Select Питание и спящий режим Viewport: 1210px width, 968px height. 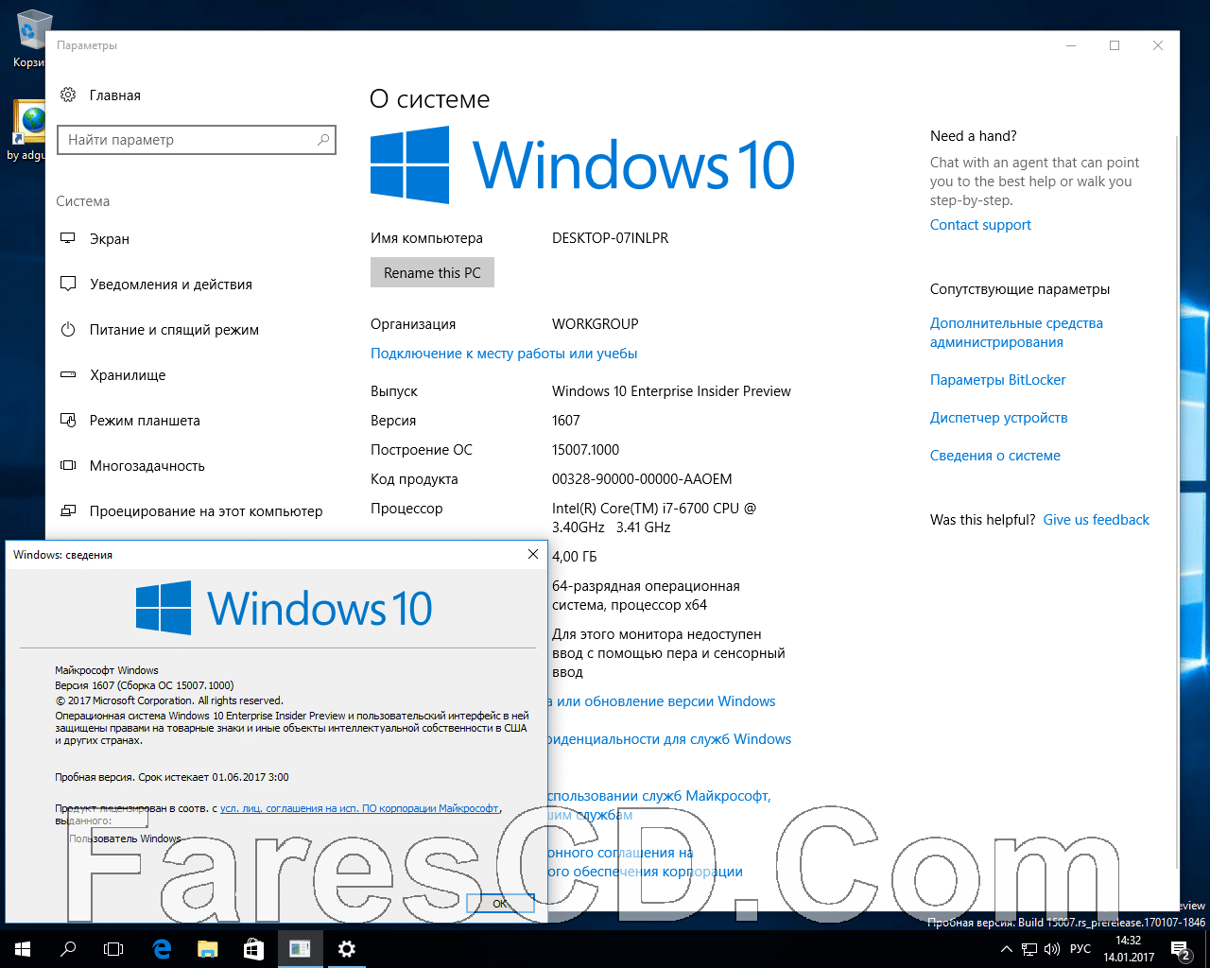click(x=174, y=330)
